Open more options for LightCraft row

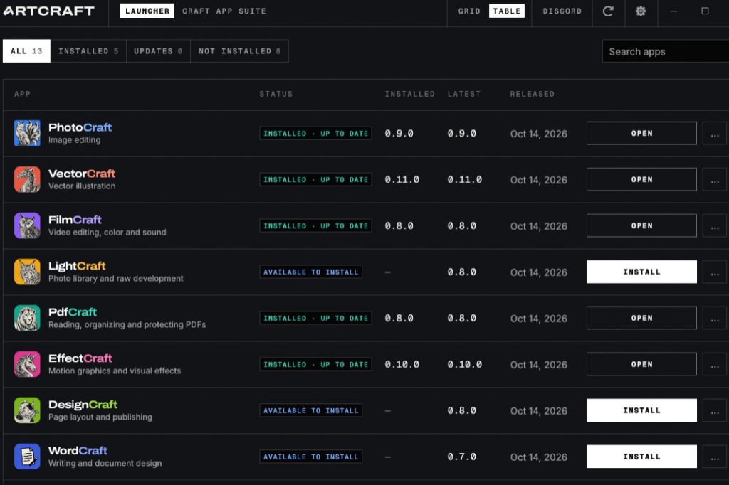(x=715, y=272)
